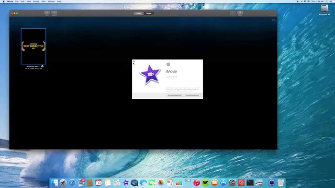Viewport: 335px width, 188px height.
Task: Open the Help menu
Action: point(59,1)
